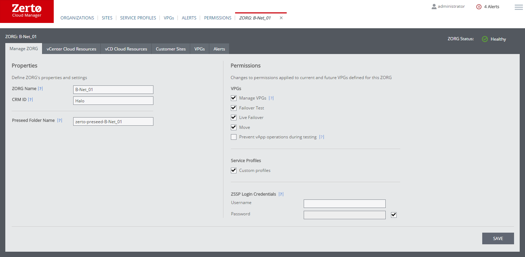Open help icon next to ZORG Name
This screenshot has height=257, width=525.
coord(40,89)
